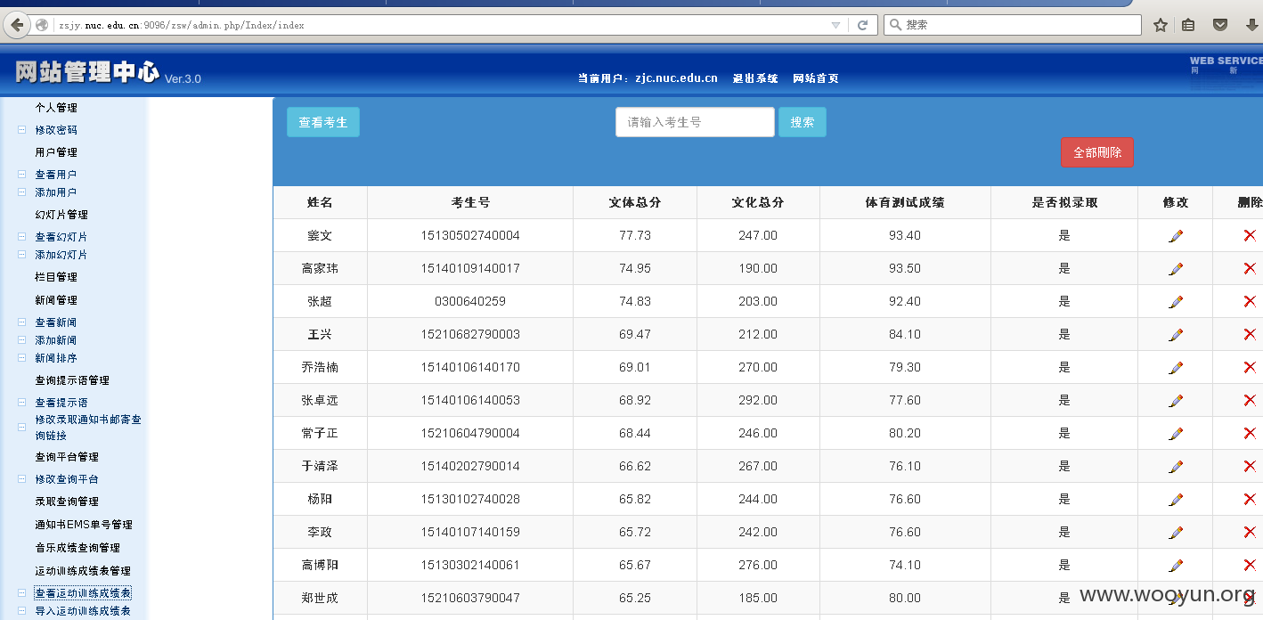
Task: Edit the record for 窦文
Action: point(1176,236)
